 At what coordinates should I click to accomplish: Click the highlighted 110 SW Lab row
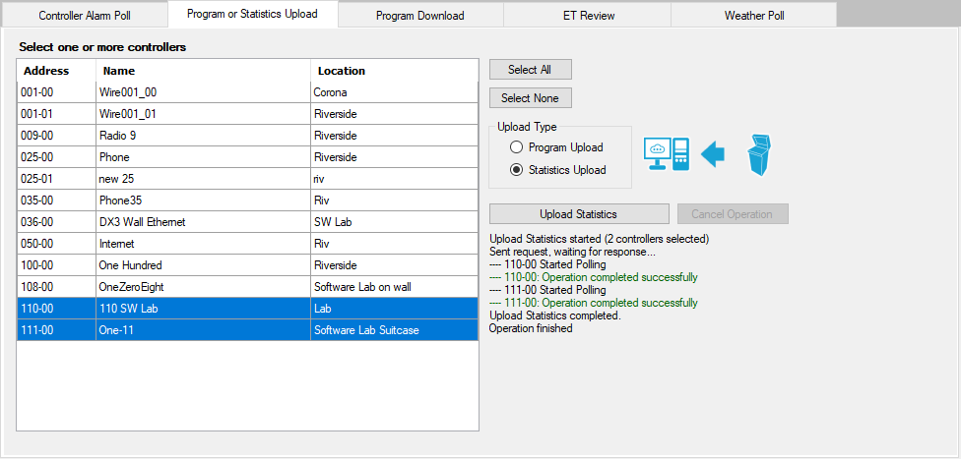(247, 309)
